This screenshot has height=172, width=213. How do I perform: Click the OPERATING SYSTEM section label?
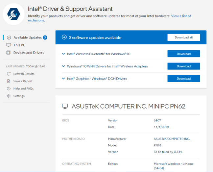tap(77, 164)
